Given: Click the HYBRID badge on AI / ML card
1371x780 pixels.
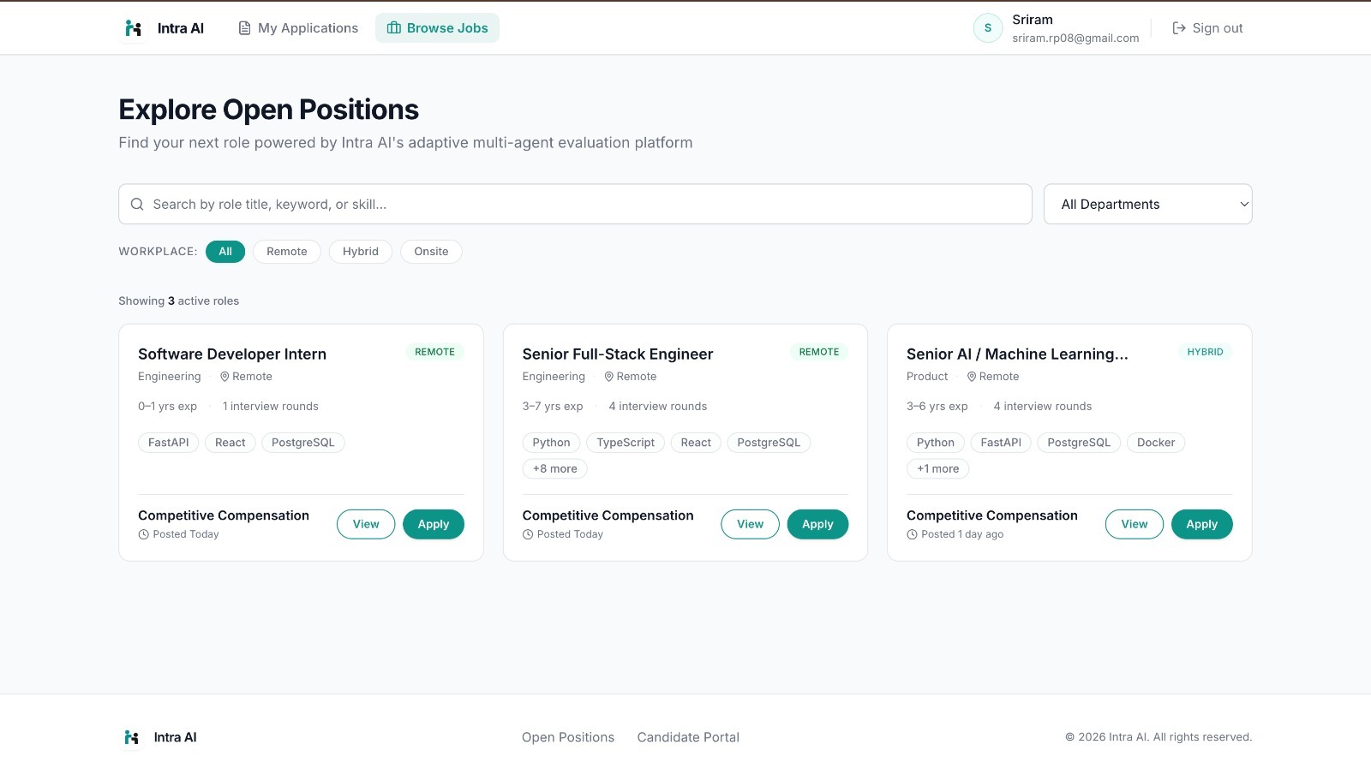Looking at the screenshot, I should tap(1205, 352).
